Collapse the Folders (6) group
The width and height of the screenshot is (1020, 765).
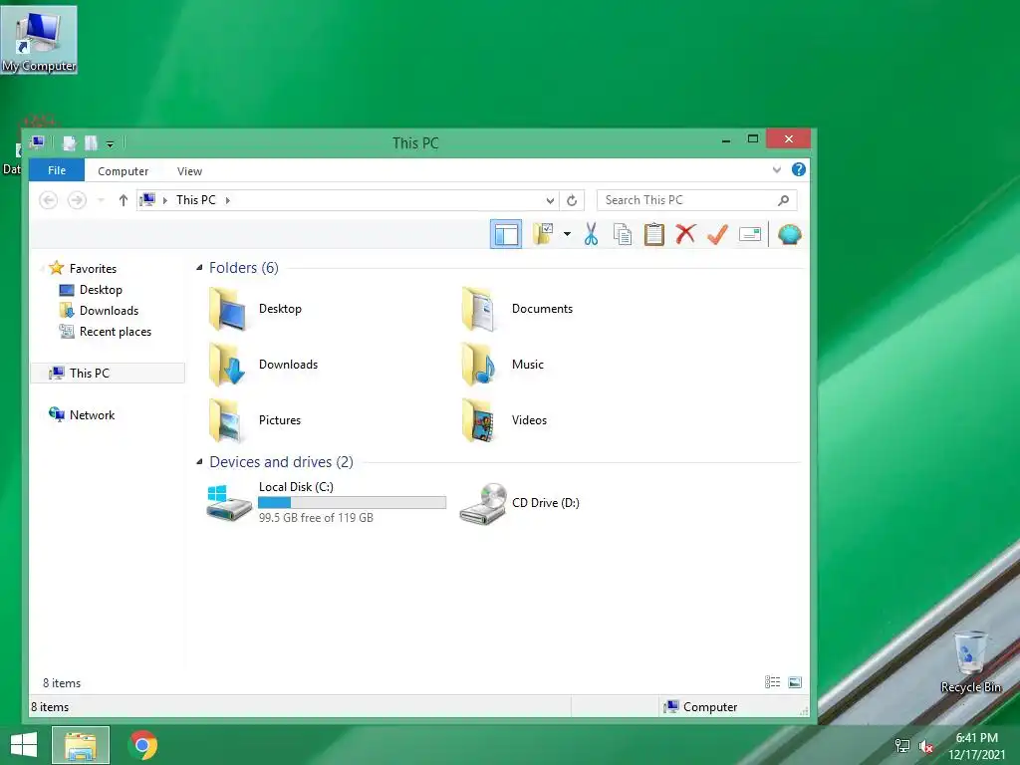[199, 267]
